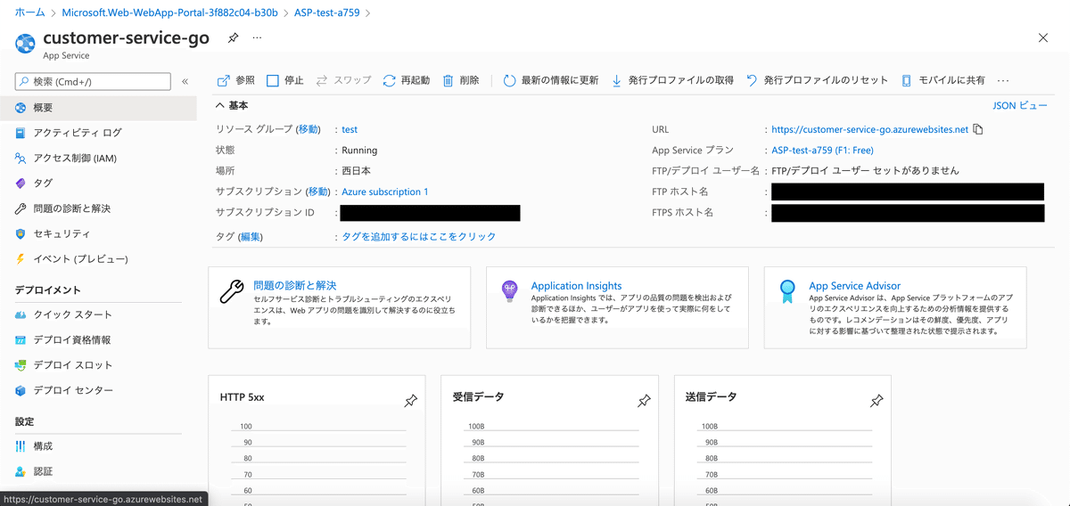Pin customer-service-go using the title pin icon
1070x506 pixels.
pyautogui.click(x=233, y=38)
